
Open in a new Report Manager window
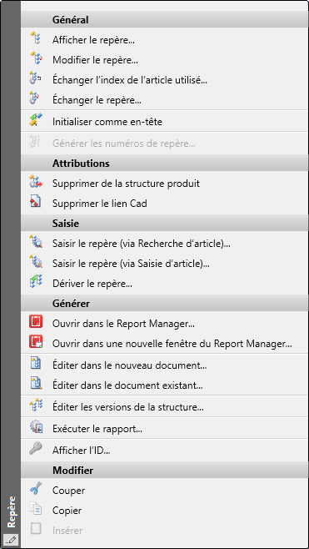coord(164,344)
